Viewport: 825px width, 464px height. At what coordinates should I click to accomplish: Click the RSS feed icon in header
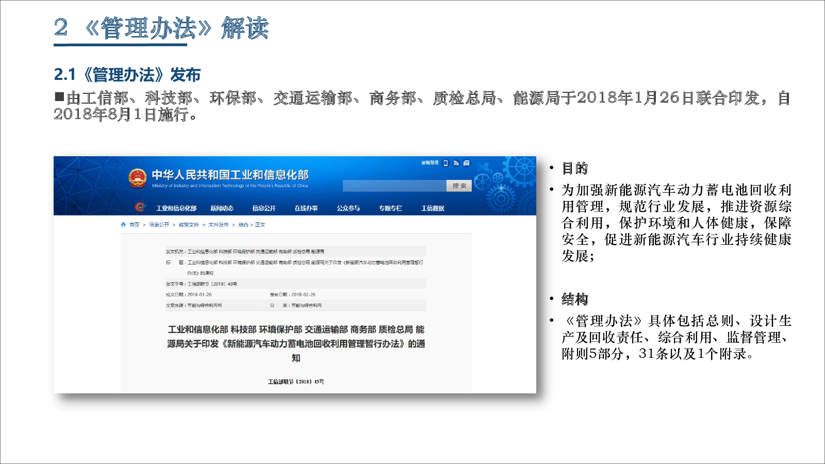(456, 163)
